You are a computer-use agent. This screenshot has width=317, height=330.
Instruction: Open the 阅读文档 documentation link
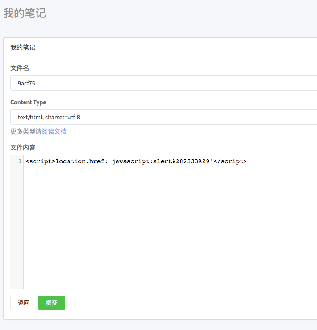click(54, 131)
